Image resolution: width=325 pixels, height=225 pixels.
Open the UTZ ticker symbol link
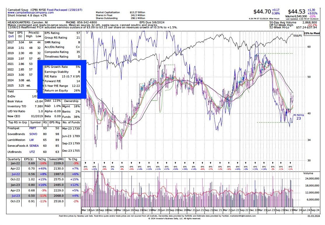(x=32, y=152)
